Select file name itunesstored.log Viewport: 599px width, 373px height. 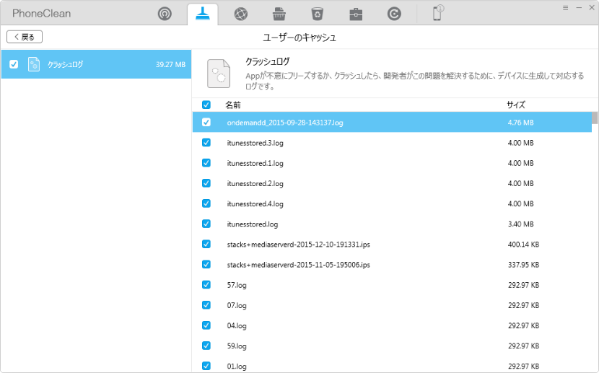point(253,224)
